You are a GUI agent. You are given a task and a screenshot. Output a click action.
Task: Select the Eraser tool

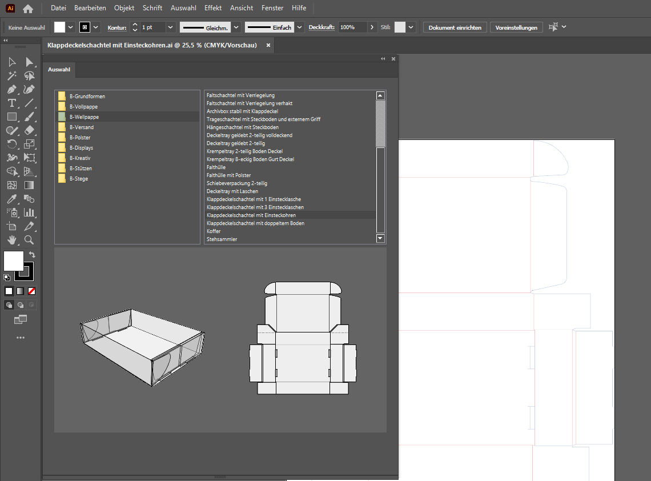pyautogui.click(x=29, y=130)
